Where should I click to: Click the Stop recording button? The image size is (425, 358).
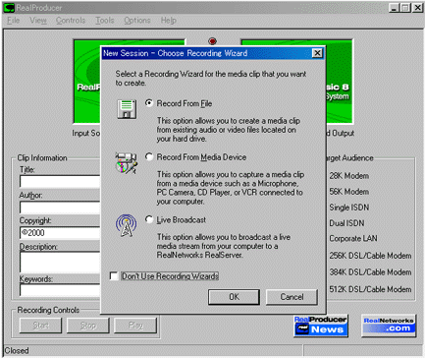pos(88,326)
